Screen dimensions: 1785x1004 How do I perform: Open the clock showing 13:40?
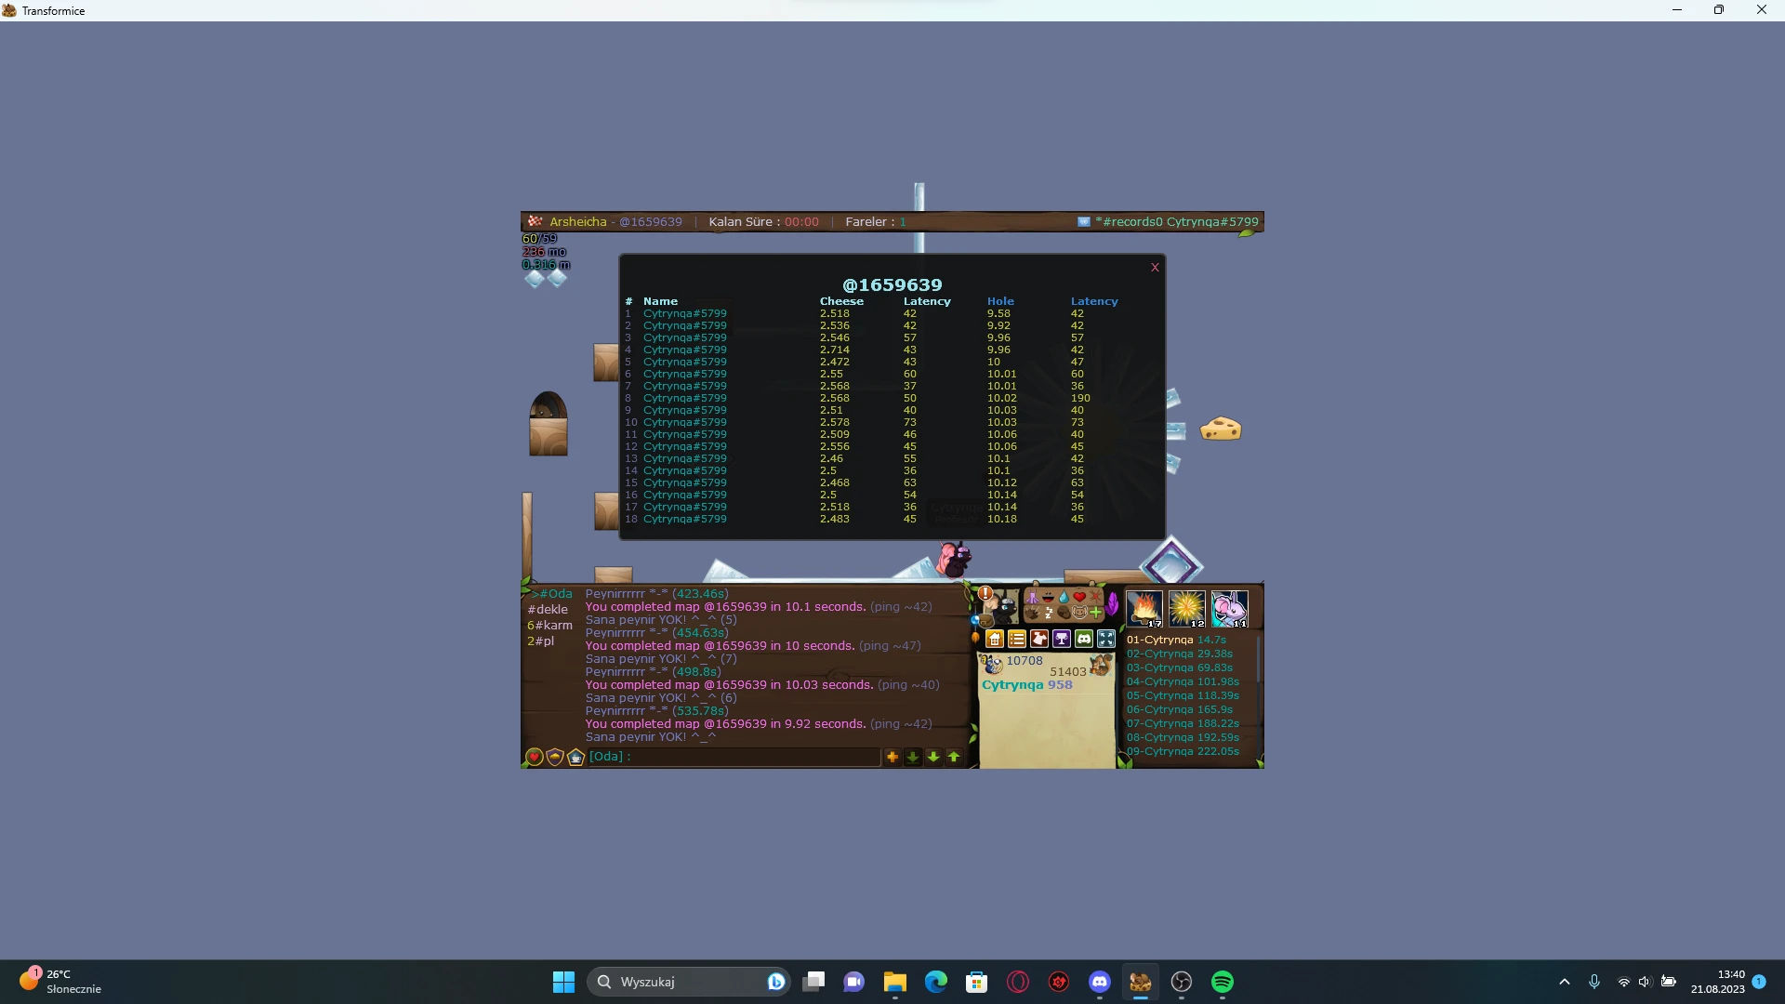[x=1718, y=982]
